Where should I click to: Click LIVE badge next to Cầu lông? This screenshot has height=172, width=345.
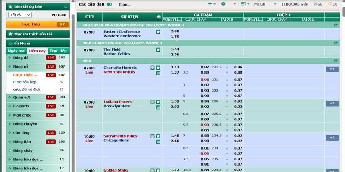tap(51, 133)
